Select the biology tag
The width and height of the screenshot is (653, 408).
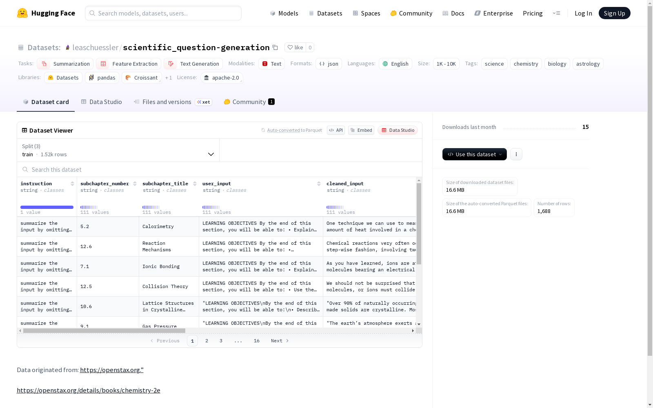pyautogui.click(x=557, y=64)
